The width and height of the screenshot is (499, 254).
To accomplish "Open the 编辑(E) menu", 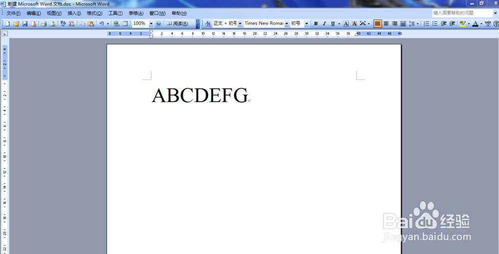I will [33, 13].
